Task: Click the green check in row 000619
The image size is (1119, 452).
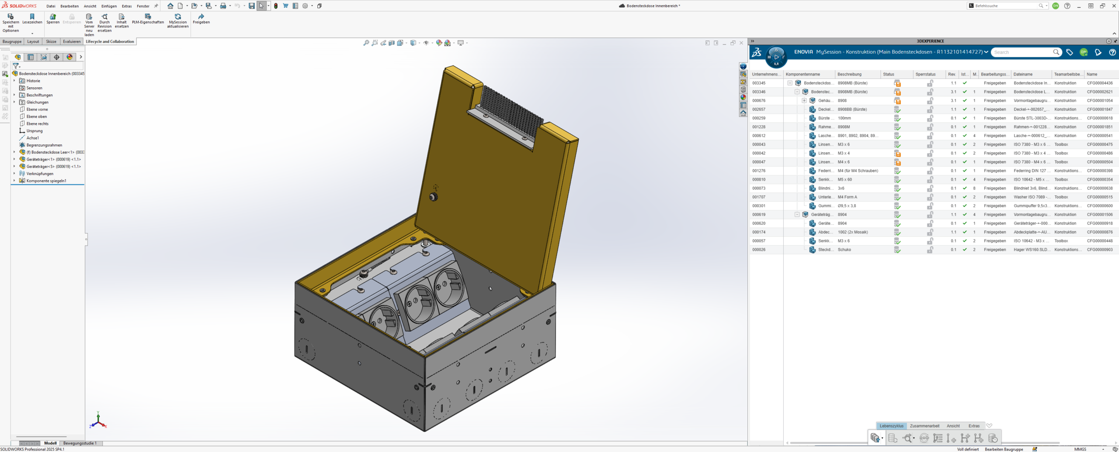Action: pyautogui.click(x=964, y=215)
